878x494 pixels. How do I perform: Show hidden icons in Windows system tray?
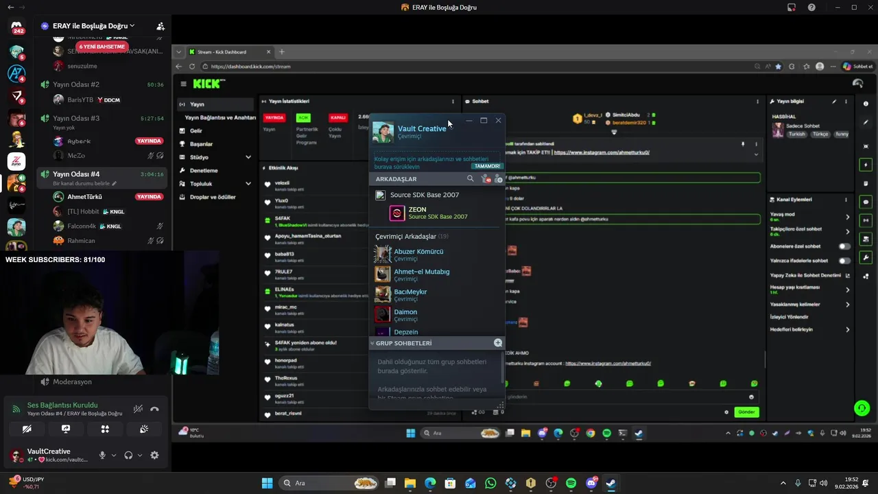(783, 484)
